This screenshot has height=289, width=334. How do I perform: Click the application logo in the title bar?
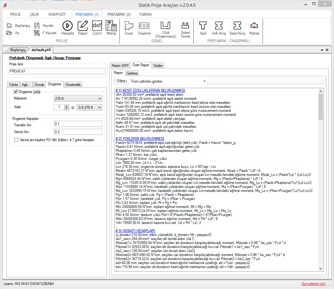(5, 5)
